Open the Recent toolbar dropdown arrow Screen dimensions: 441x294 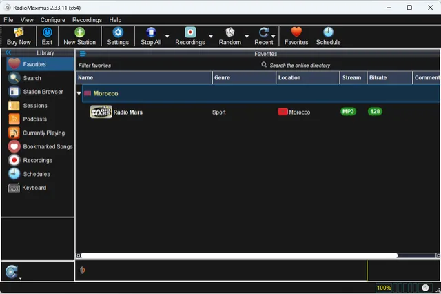point(273,37)
